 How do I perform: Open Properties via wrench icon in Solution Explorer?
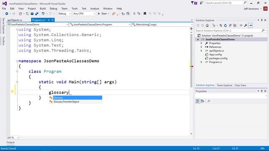tap(245, 26)
